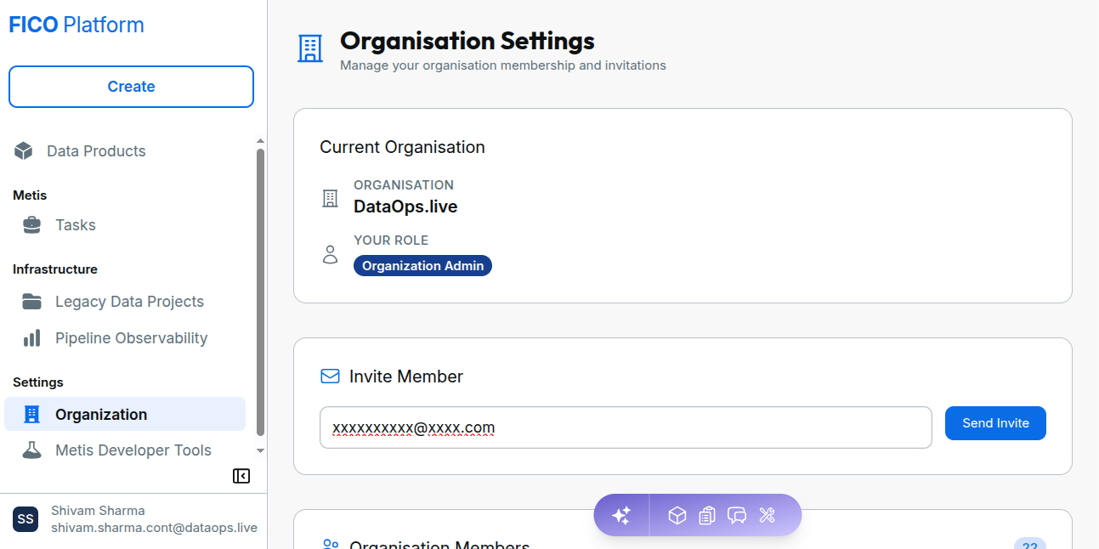Open the cube icon in floating toolbar

pos(677,515)
